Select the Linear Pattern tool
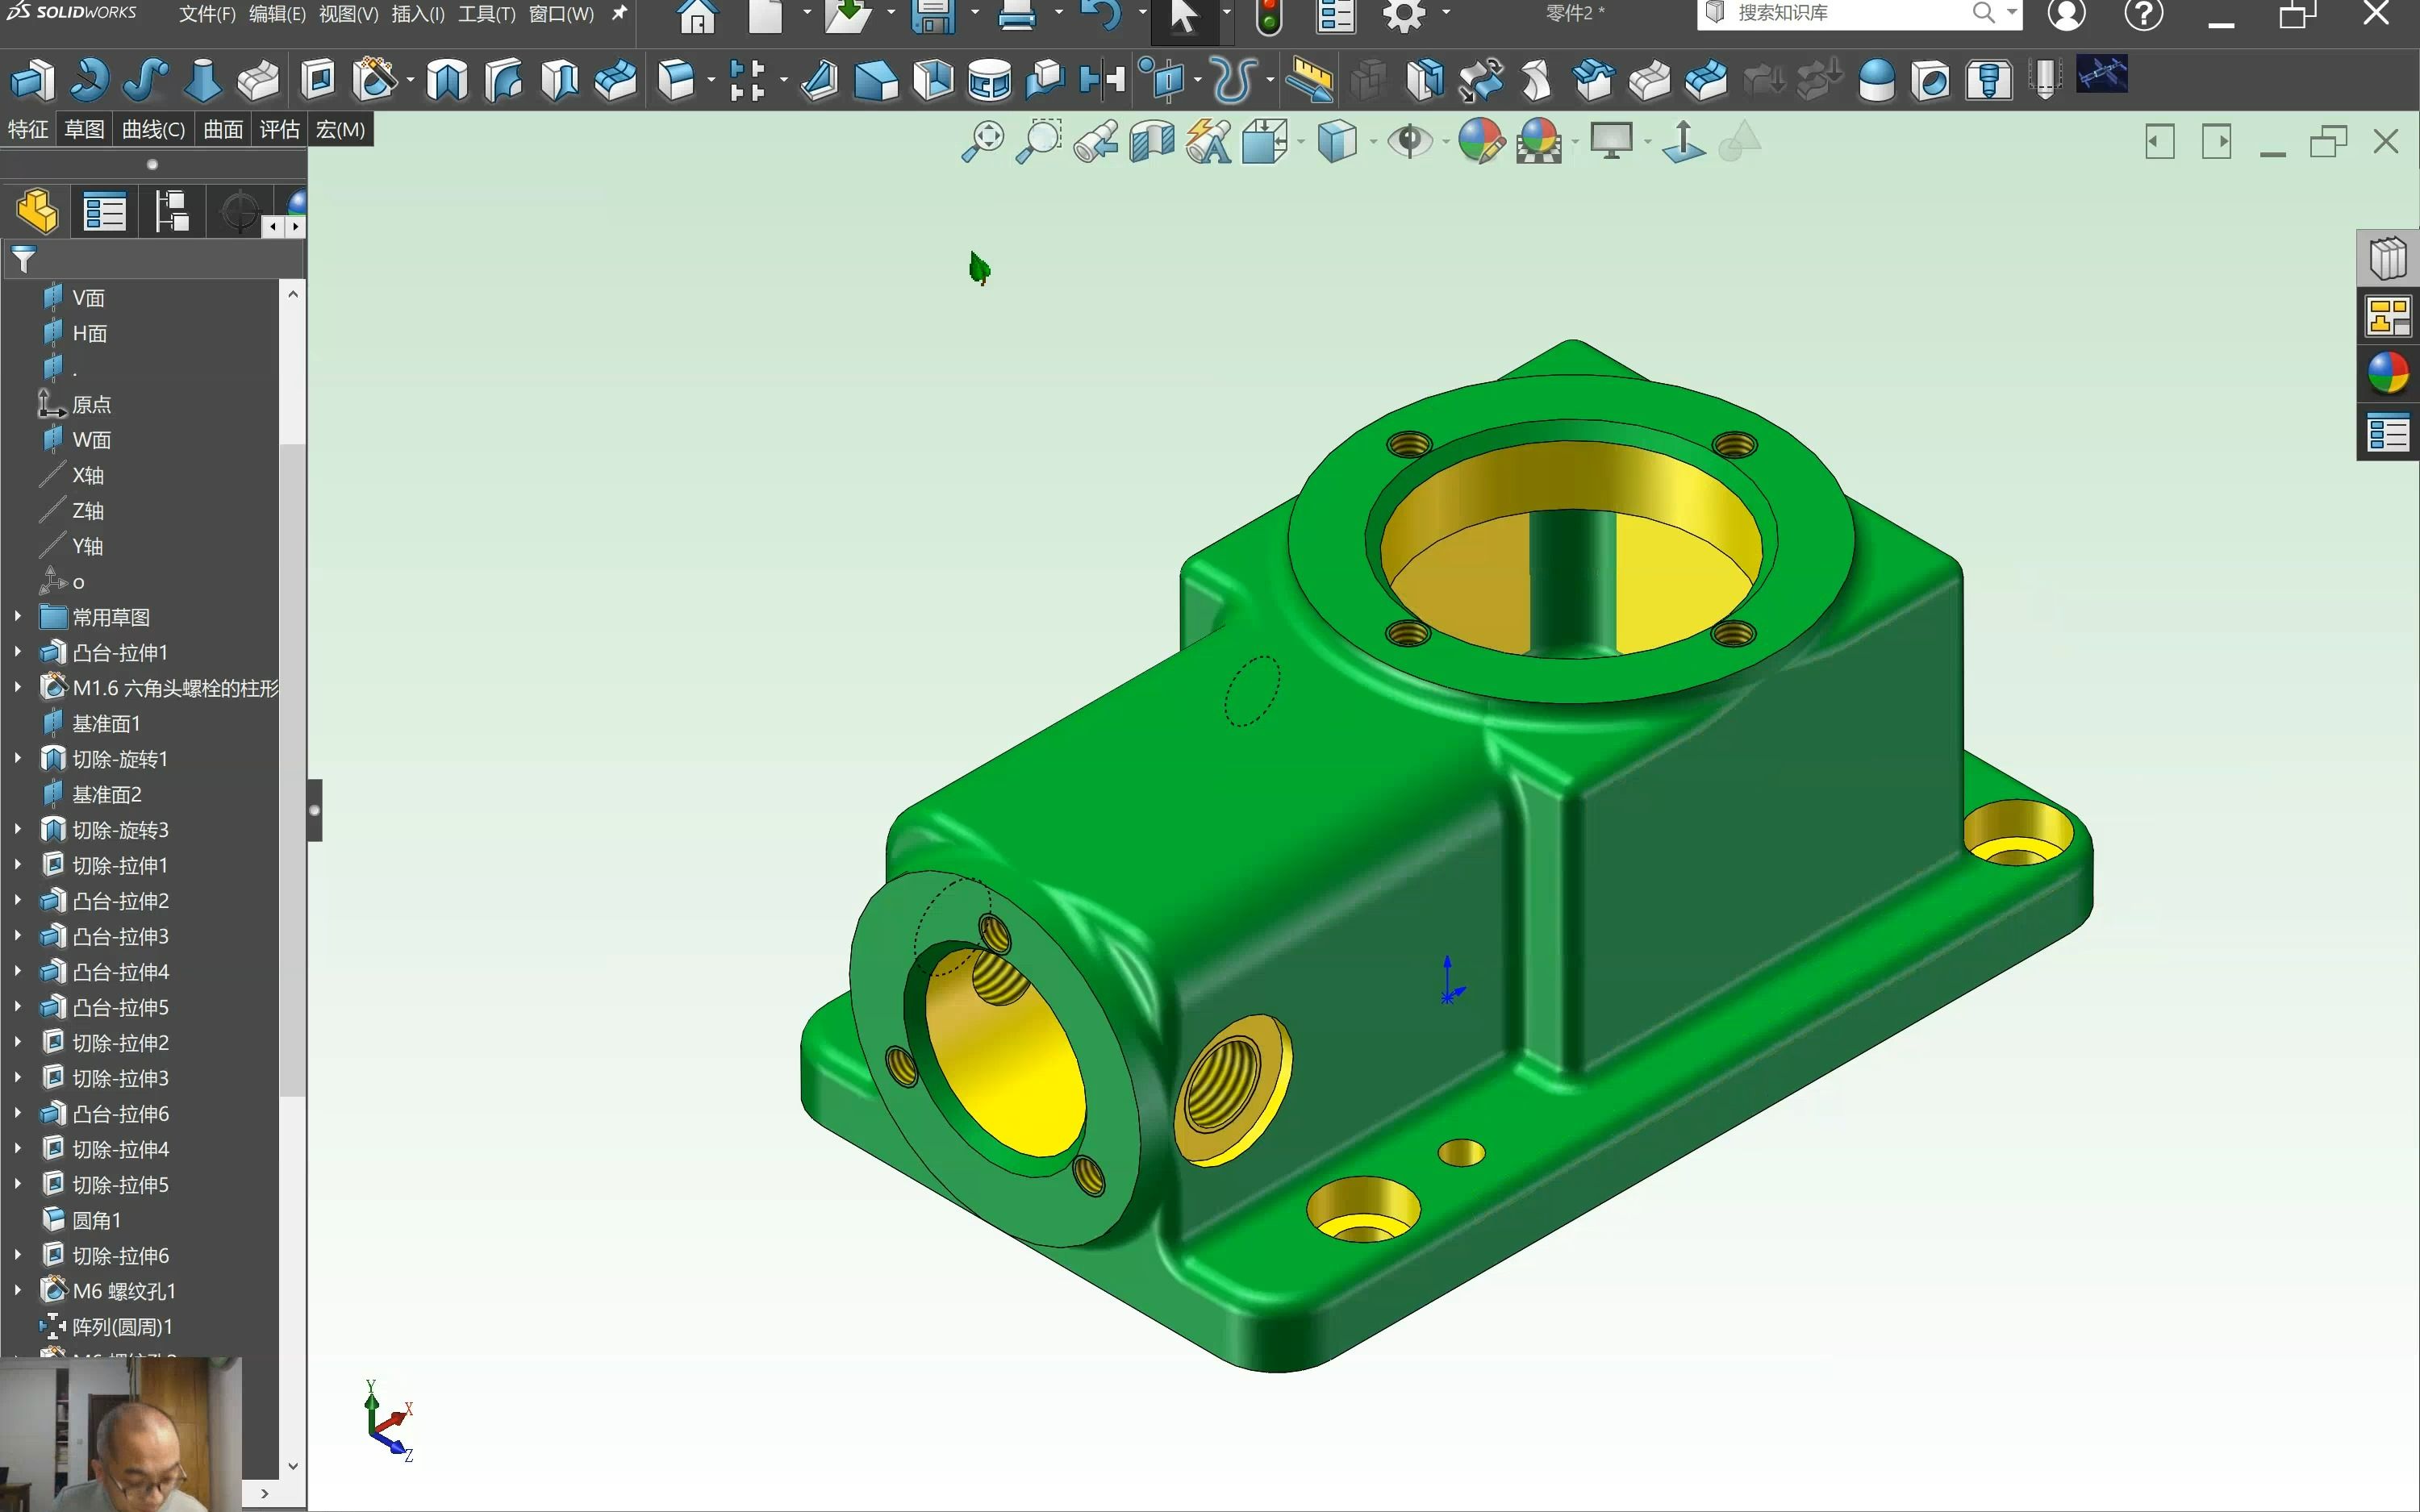The height and width of the screenshot is (1512, 2420). tap(747, 80)
